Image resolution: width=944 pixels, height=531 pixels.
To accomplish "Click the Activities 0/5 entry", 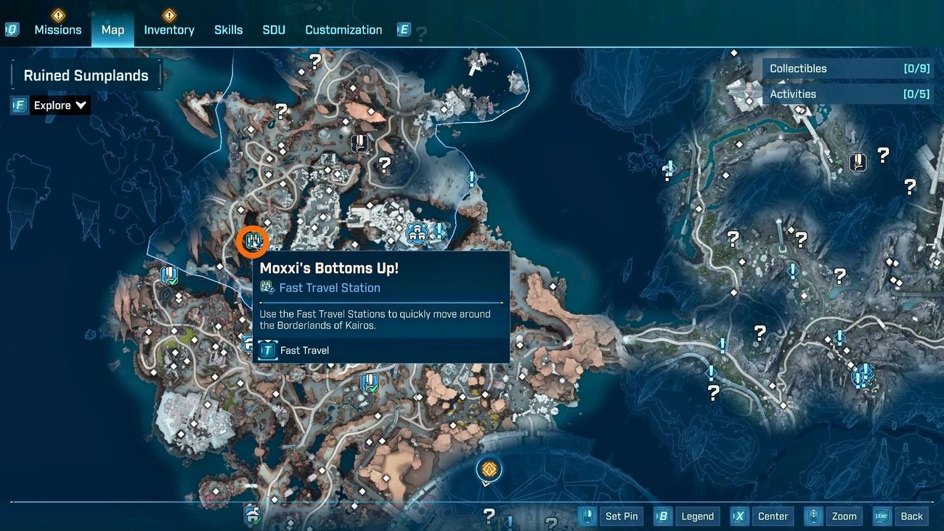I will [x=846, y=93].
